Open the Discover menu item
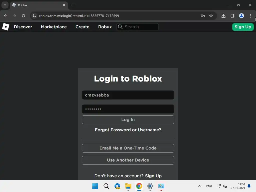This screenshot has width=256, height=192. pos(23,27)
